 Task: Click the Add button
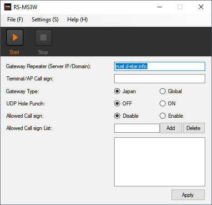pos(171,128)
